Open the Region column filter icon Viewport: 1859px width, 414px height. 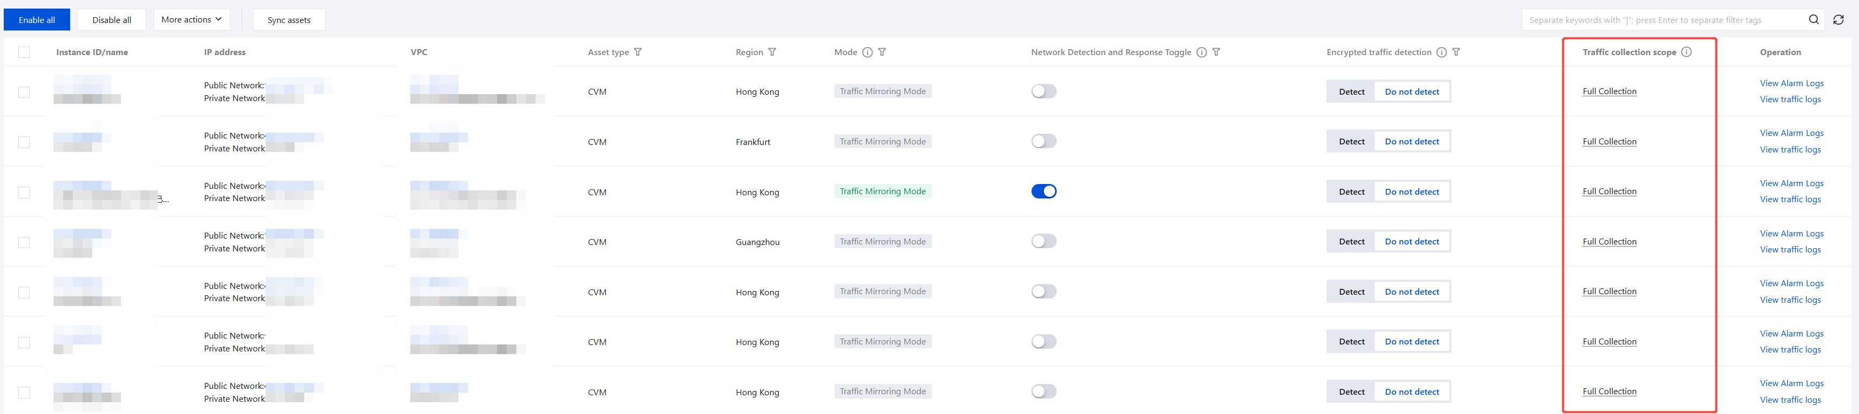772,52
